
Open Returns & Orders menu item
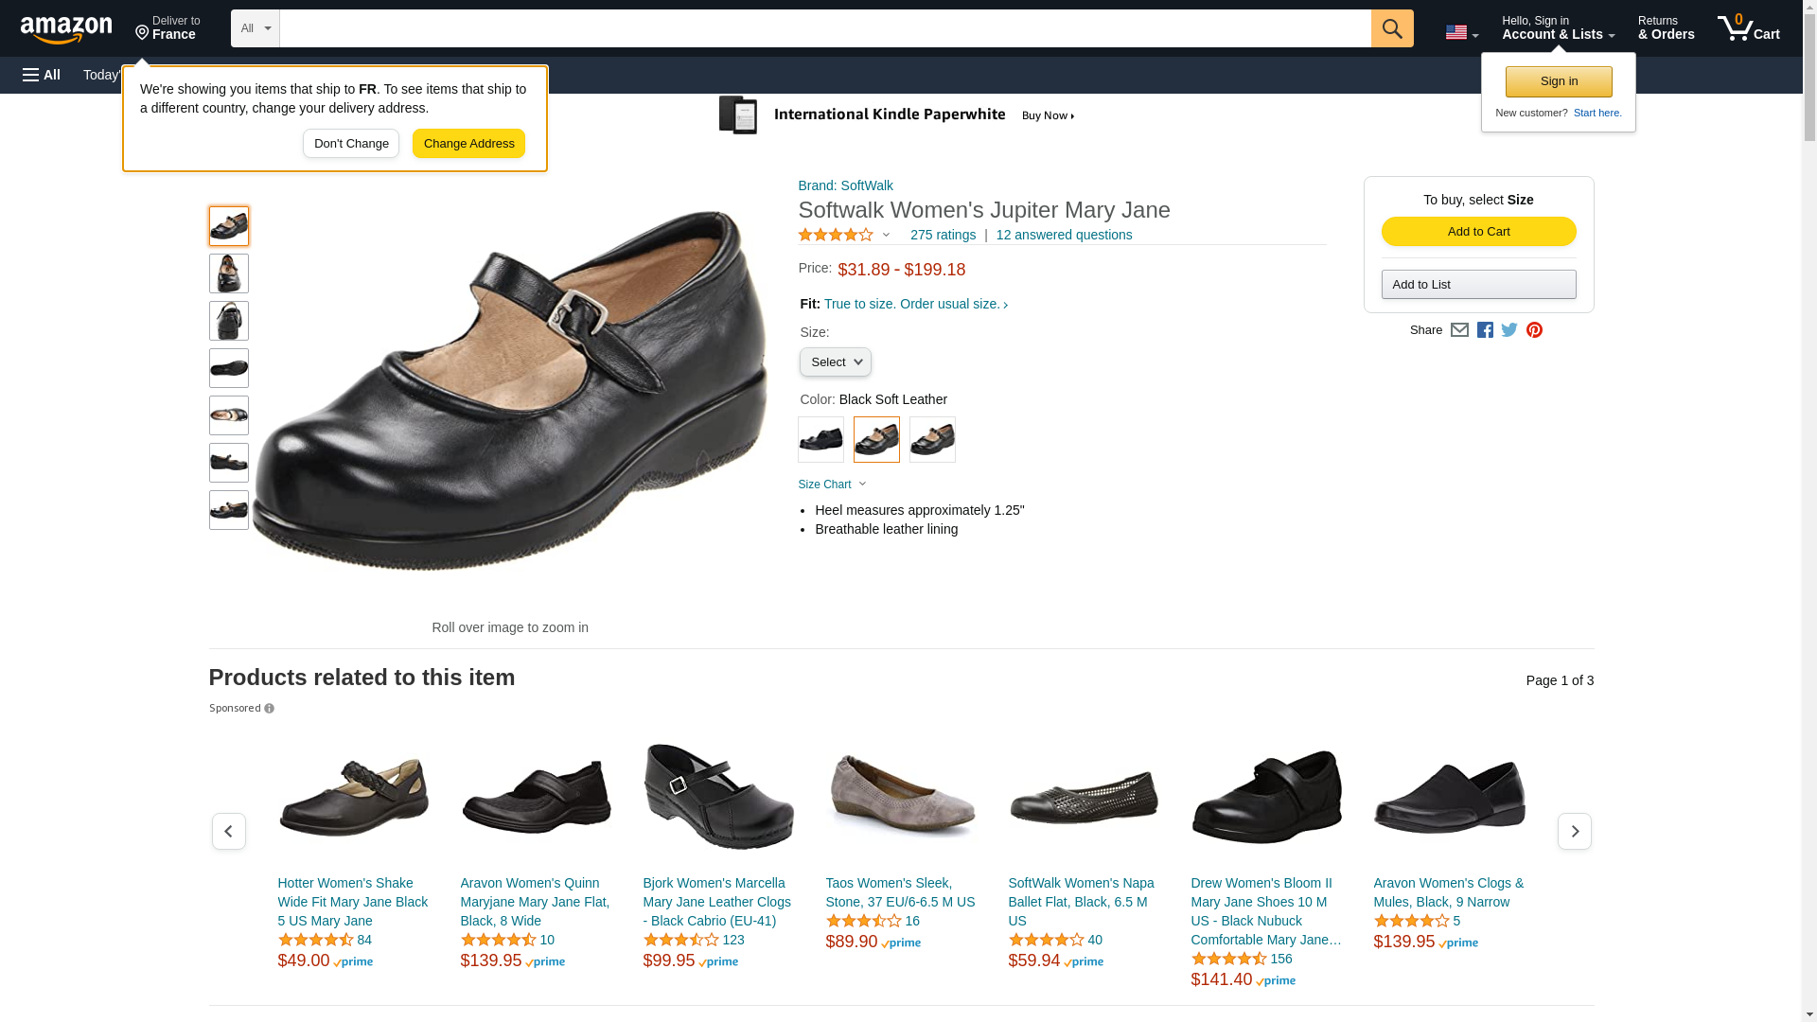[x=1666, y=28]
